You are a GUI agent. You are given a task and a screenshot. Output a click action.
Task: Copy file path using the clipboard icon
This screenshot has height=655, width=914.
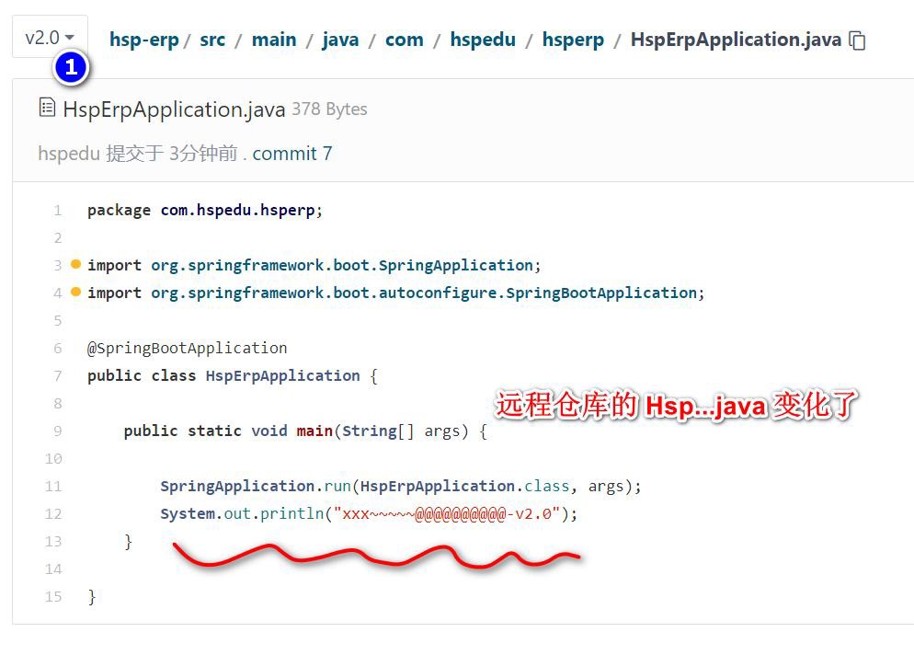pyautogui.click(x=857, y=40)
